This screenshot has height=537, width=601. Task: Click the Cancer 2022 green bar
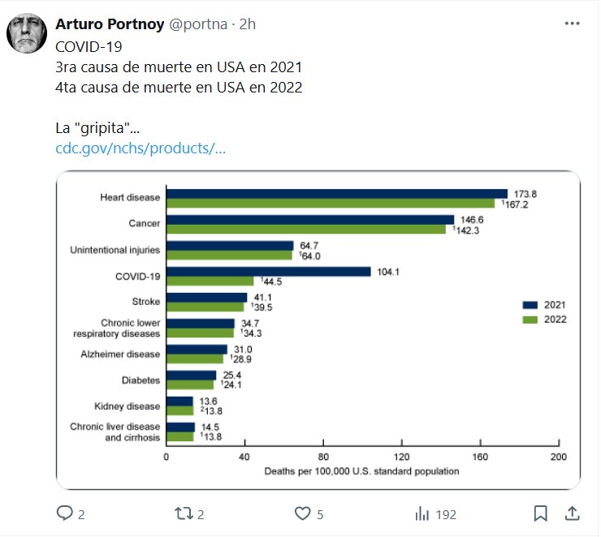click(305, 230)
